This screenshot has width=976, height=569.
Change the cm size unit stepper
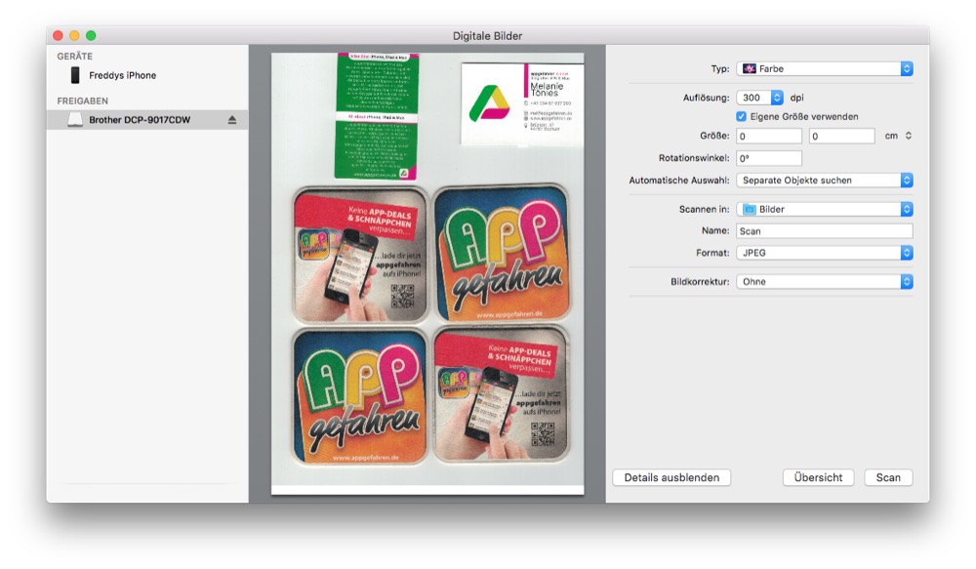coord(909,136)
